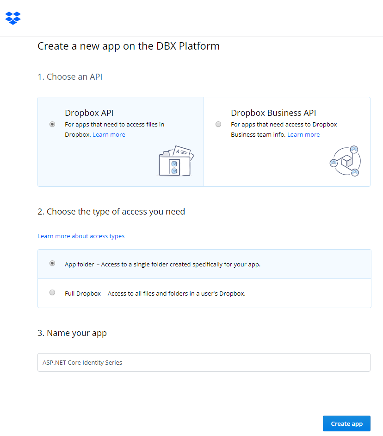
Task: Click the Dropbox logo in the header
Action: [x=13, y=18]
